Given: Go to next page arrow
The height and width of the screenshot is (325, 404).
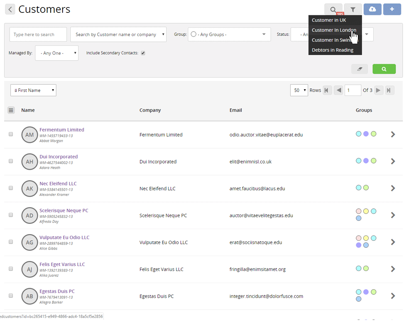Looking at the screenshot, I should click(x=378, y=90).
